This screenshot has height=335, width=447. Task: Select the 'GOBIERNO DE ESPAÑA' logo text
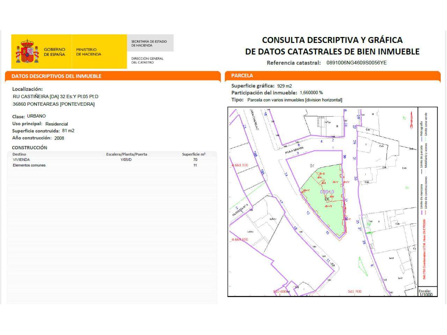tap(54, 52)
